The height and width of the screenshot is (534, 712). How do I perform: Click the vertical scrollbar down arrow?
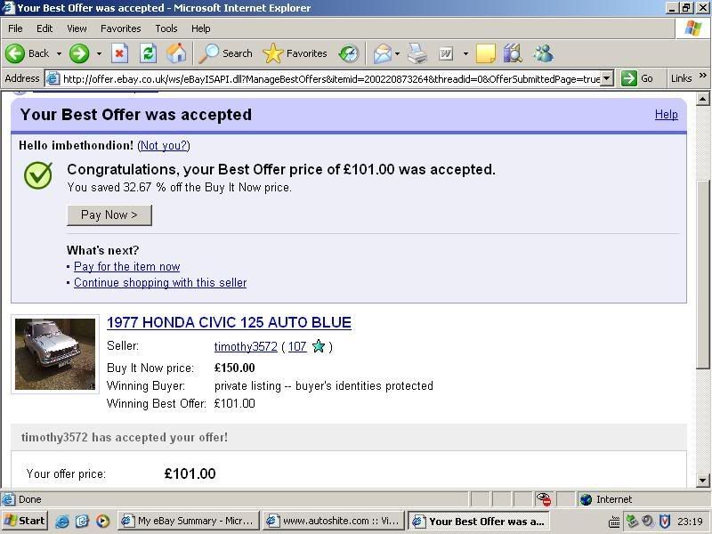(x=703, y=481)
